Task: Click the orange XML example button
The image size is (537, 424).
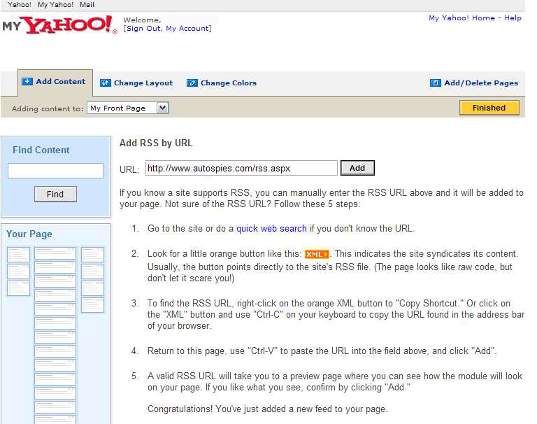Action: tap(317, 254)
